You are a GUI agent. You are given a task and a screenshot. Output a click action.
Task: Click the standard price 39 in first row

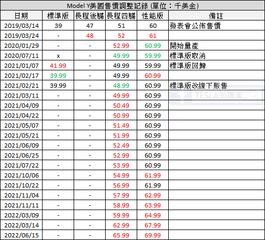point(58,26)
